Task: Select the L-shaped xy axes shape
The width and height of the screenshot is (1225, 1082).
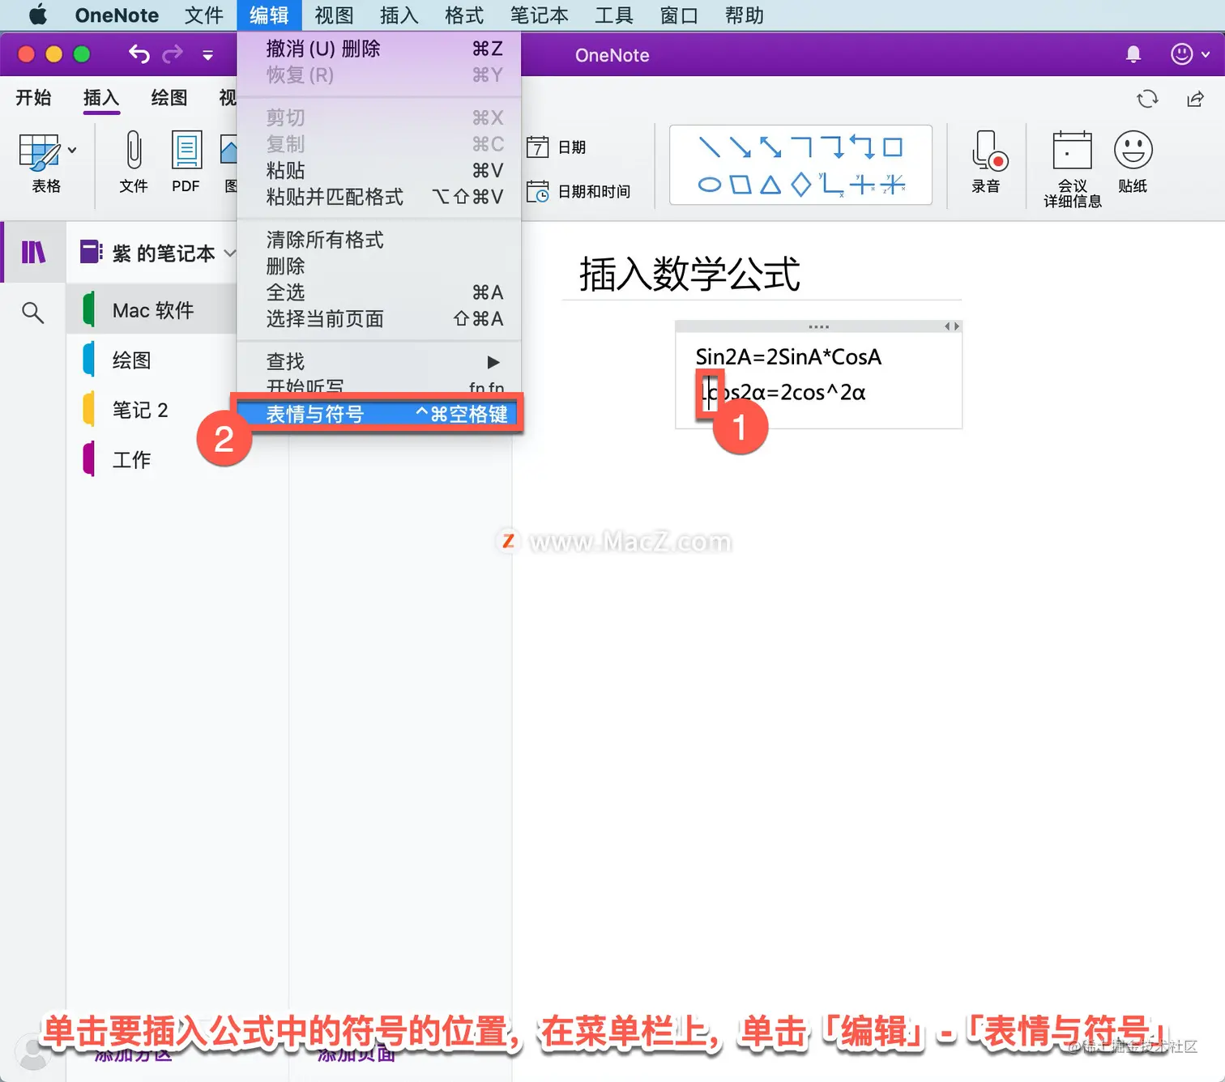Action: (x=831, y=185)
